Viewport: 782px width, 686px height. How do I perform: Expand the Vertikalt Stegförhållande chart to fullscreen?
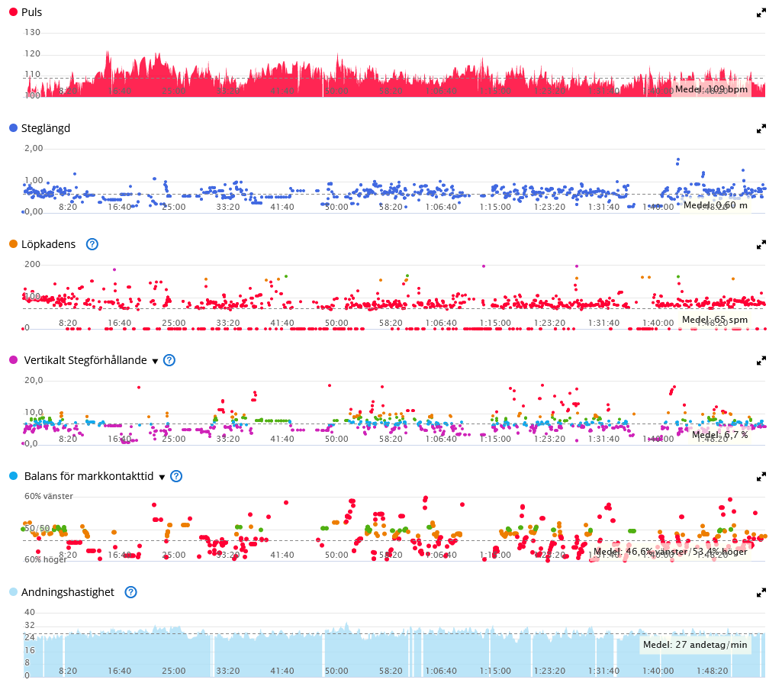(761, 361)
